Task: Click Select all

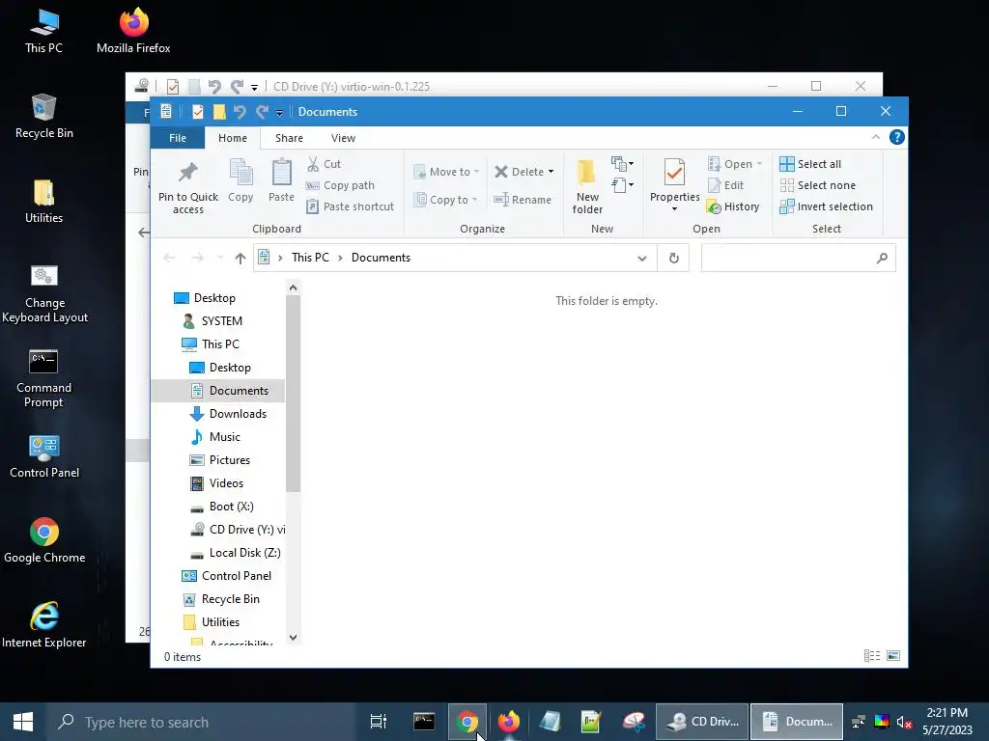Action: coord(810,164)
